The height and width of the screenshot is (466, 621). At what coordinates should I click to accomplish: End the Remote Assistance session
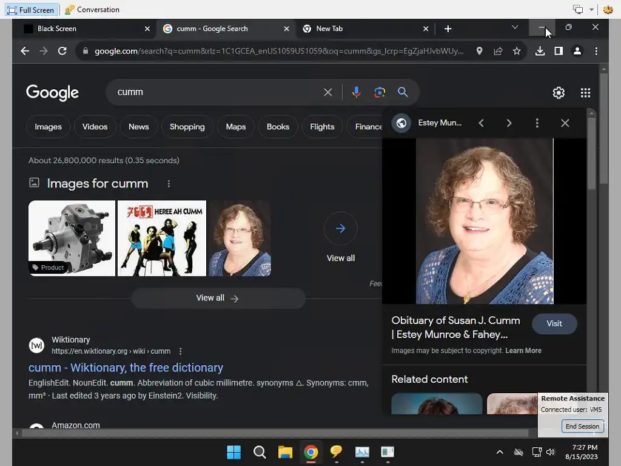click(x=582, y=427)
